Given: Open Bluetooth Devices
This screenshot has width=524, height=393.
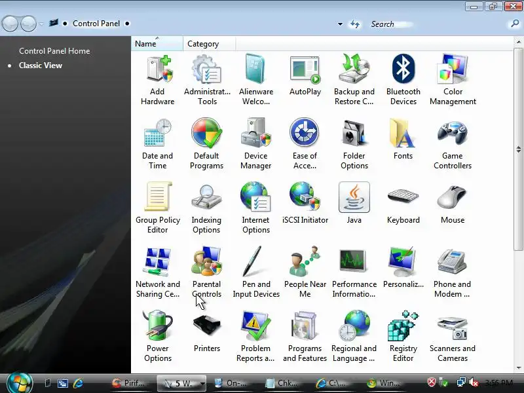Looking at the screenshot, I should click(403, 80).
